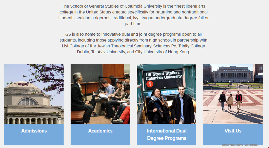
Task: Open the Admissions card label
Action: 34,131
